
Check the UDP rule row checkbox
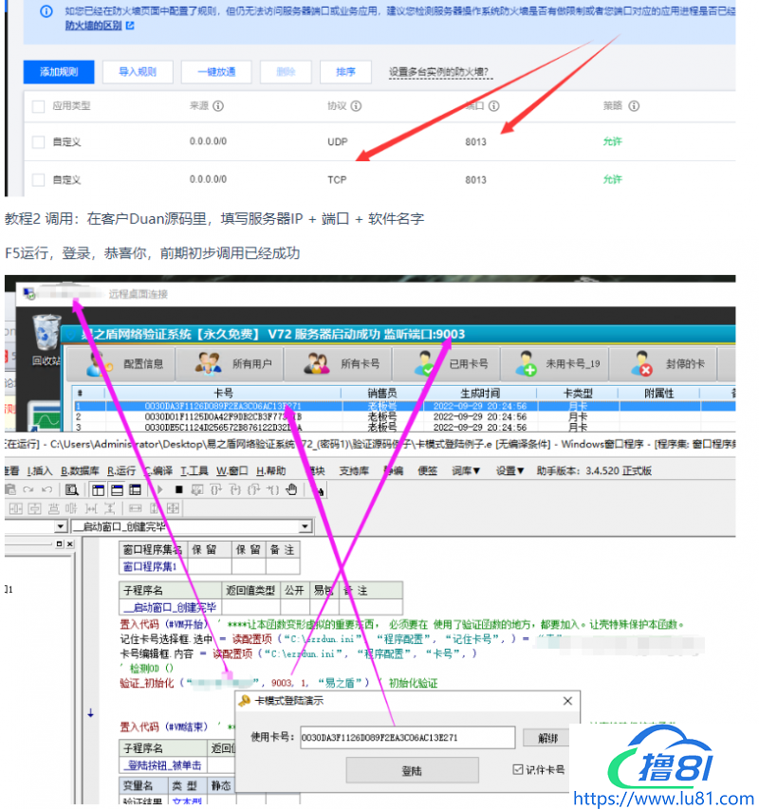(38, 141)
